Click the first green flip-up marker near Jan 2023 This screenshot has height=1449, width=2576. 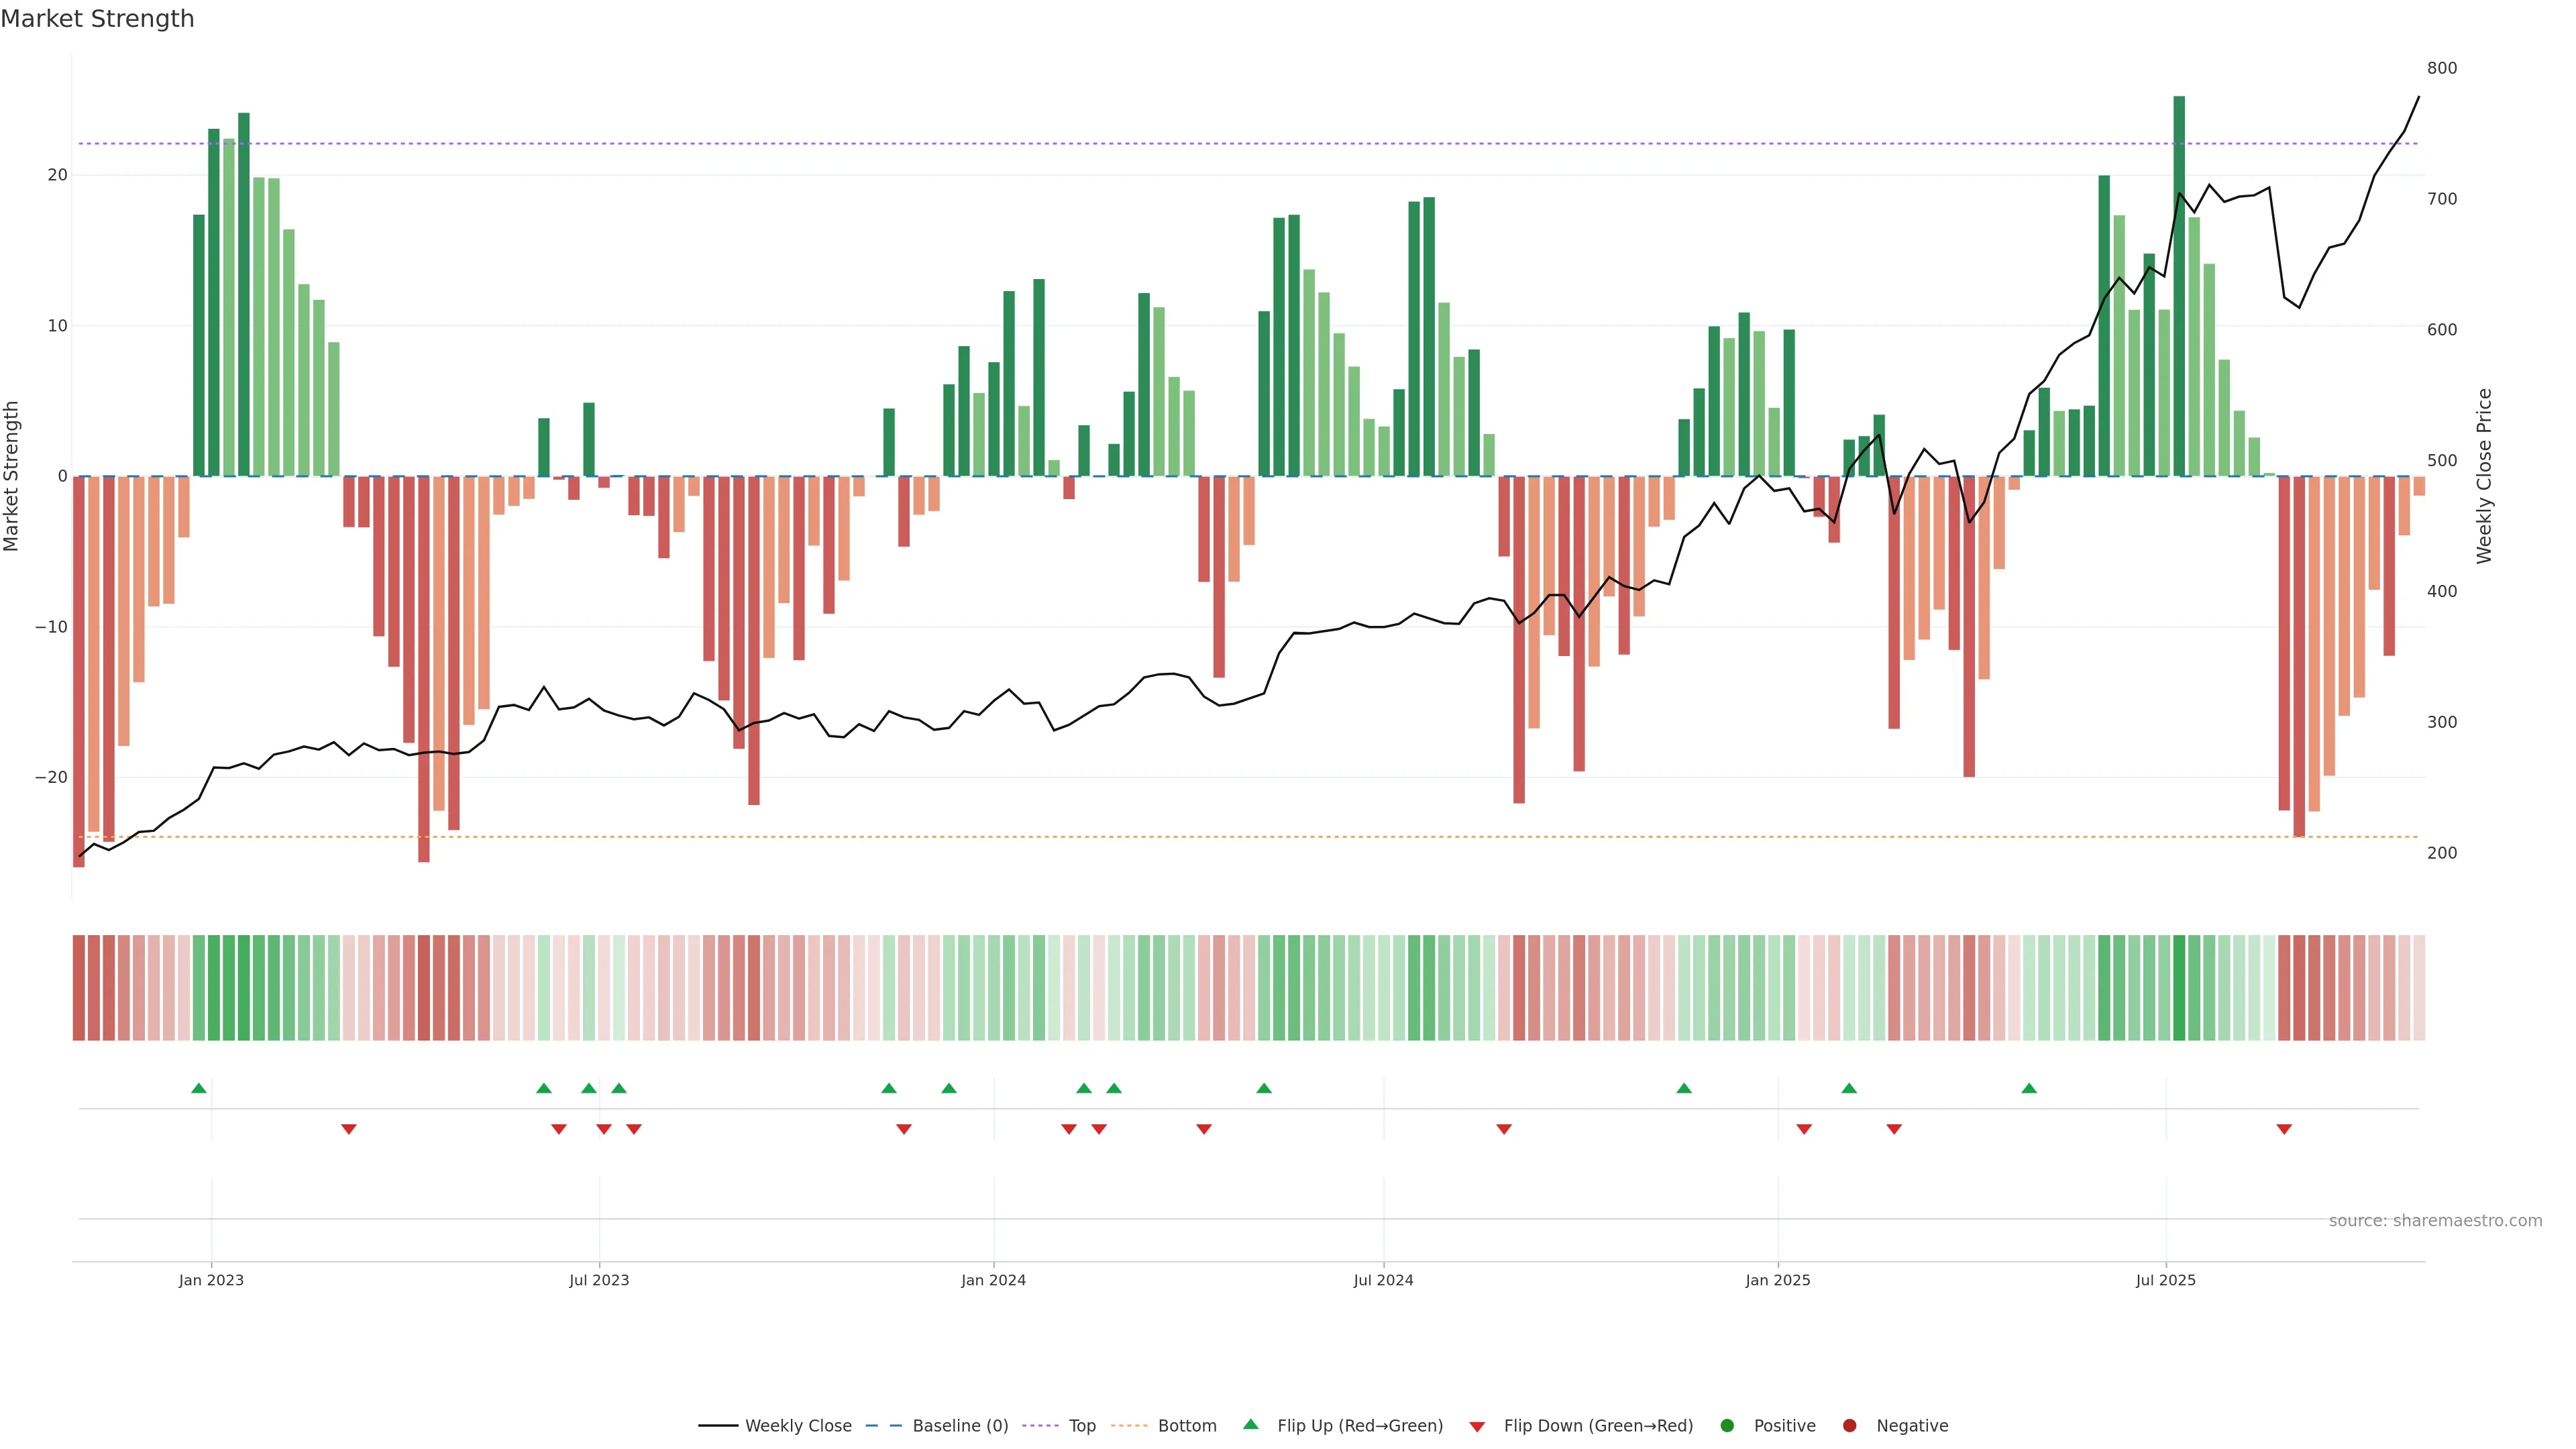(x=199, y=1088)
